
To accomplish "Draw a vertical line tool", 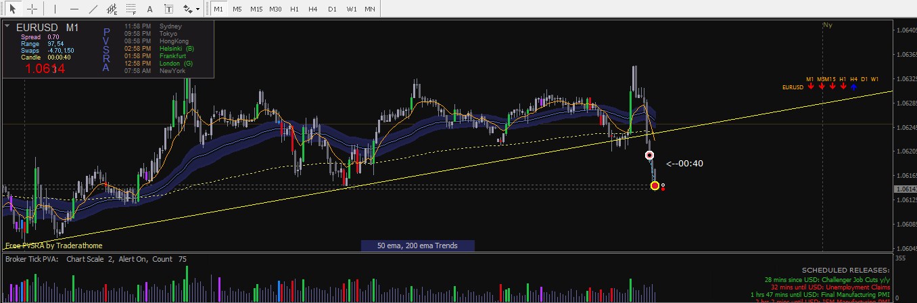I will coord(55,9).
